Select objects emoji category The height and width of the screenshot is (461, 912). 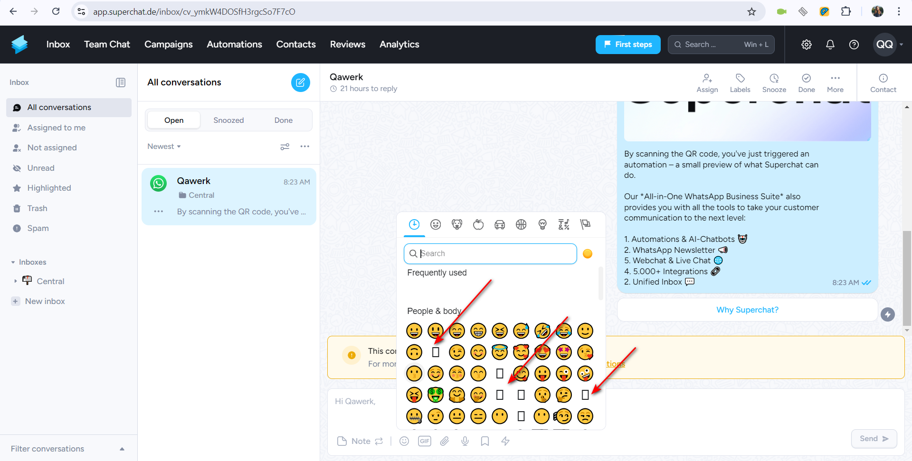(x=542, y=224)
